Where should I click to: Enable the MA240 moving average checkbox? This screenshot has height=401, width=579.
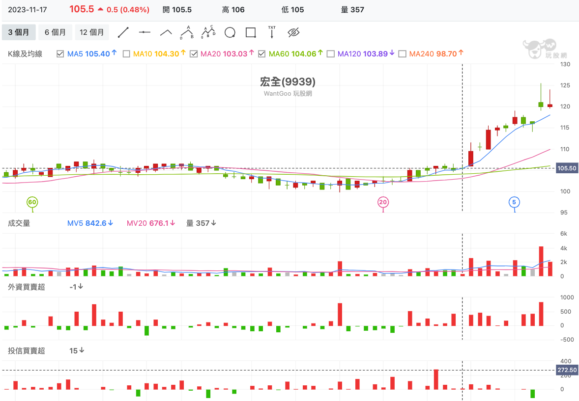(403, 54)
